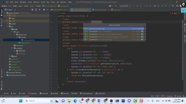
Task: Open the Bookmarks side tool window
Action: click(x=1, y=85)
